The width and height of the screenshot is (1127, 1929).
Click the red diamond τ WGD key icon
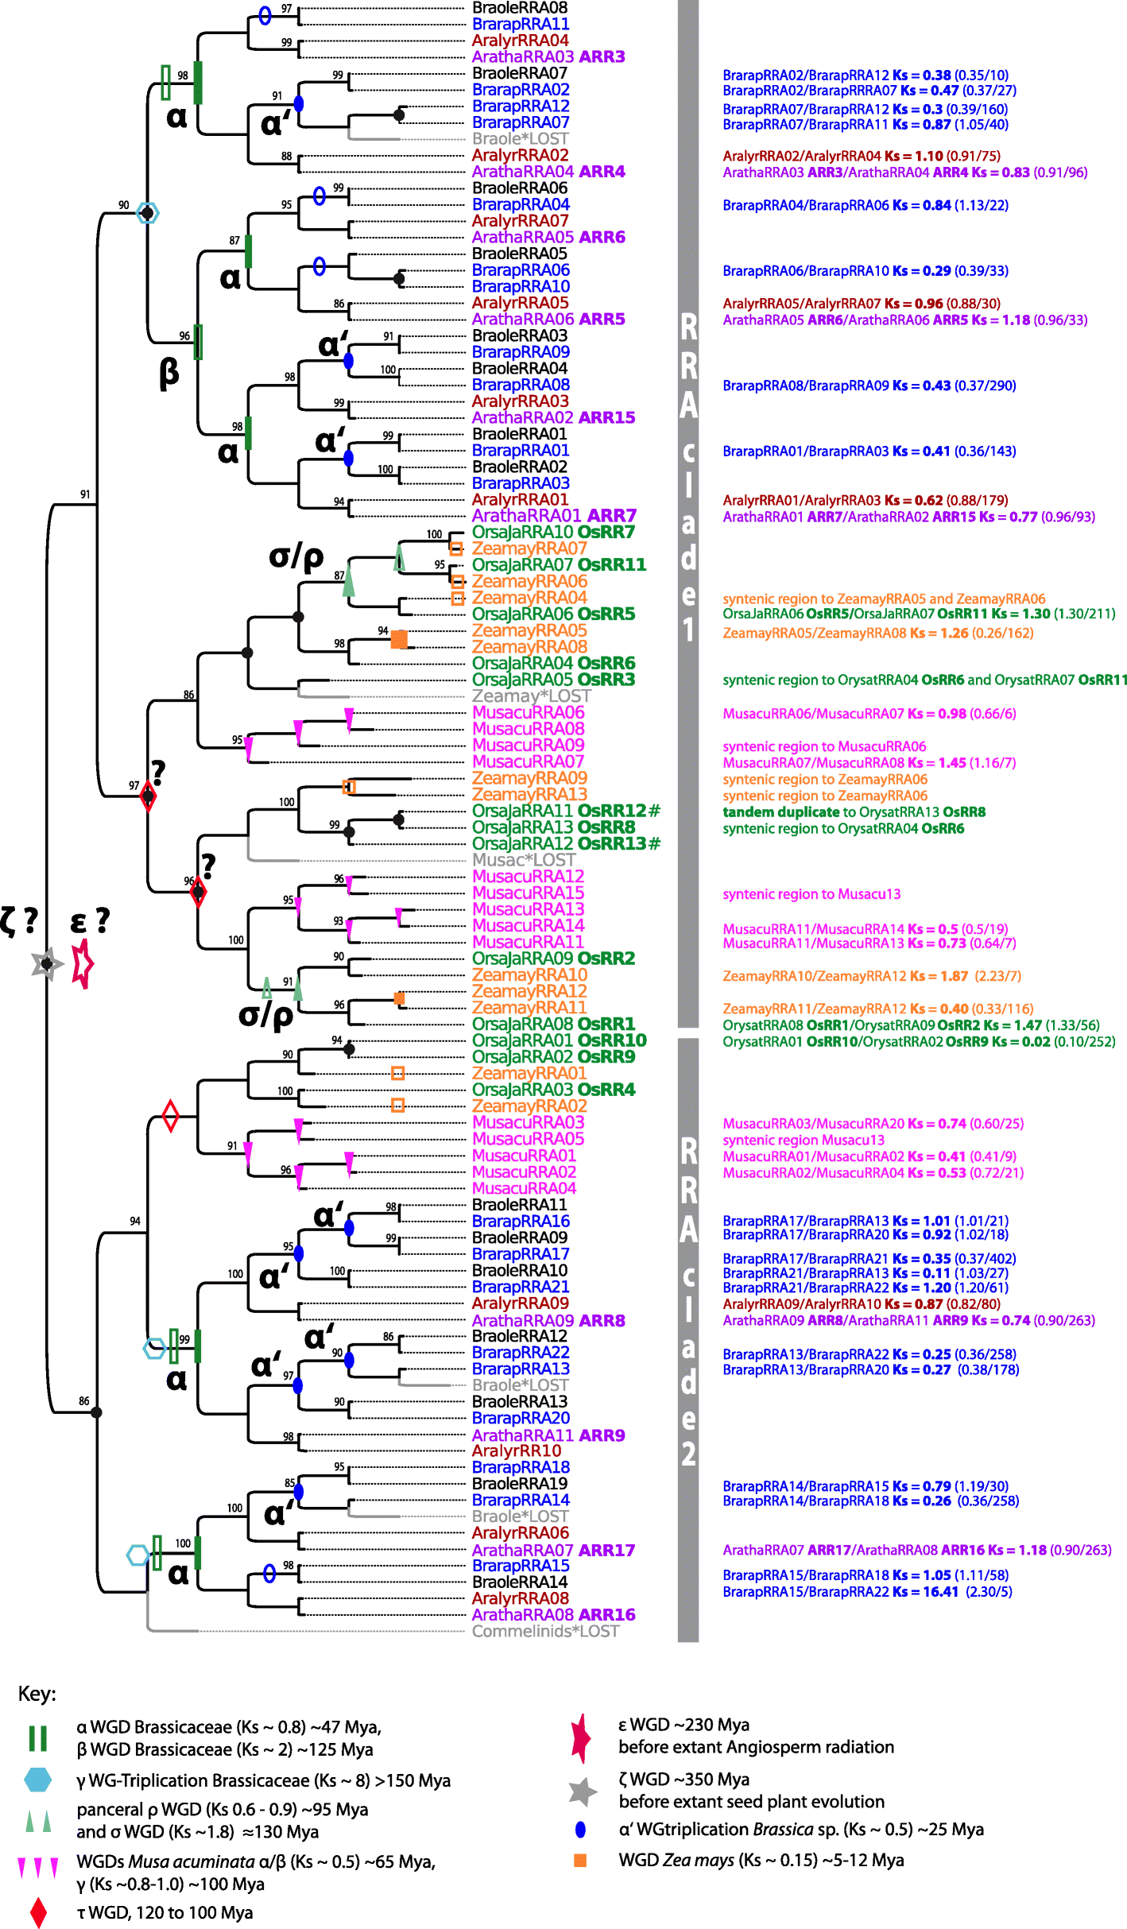[37, 1912]
